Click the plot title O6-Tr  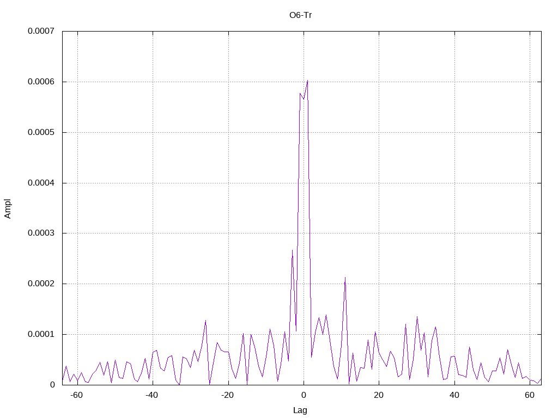(300, 15)
